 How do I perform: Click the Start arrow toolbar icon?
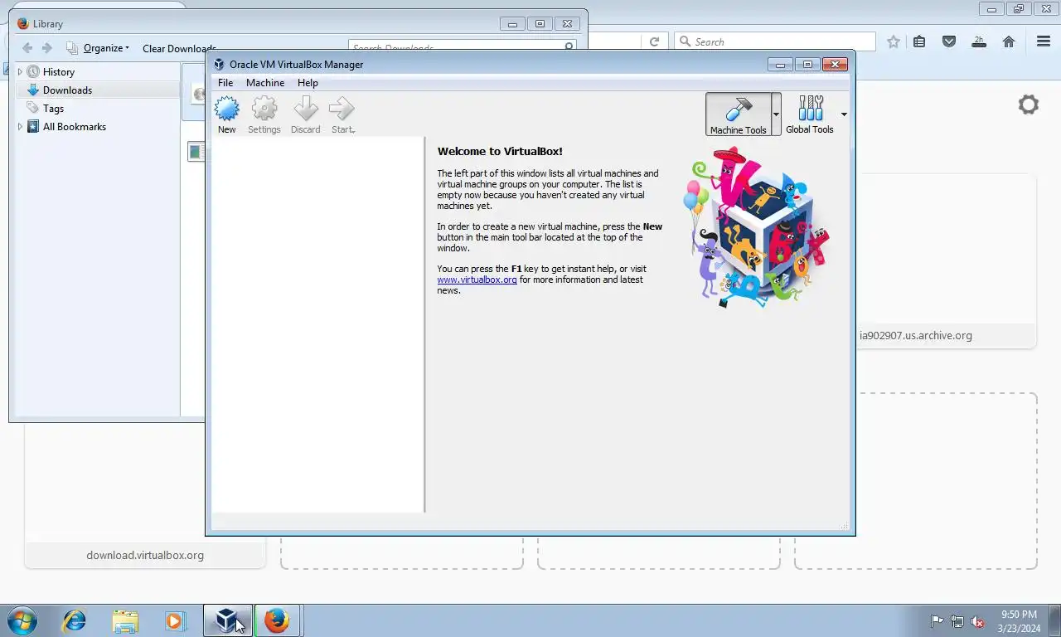coord(342,115)
